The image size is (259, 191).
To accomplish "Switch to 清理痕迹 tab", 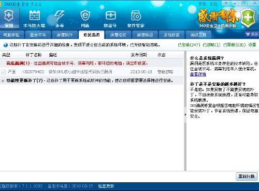I will tap(145, 35).
